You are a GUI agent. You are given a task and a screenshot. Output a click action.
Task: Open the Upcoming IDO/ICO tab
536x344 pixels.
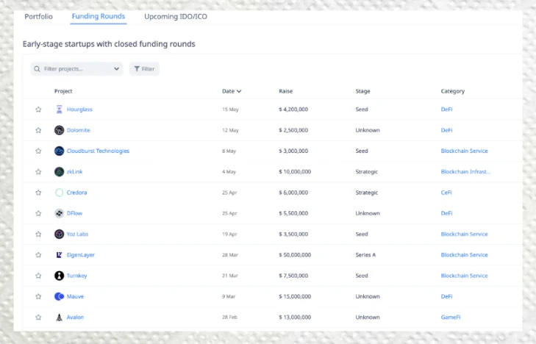pos(176,16)
